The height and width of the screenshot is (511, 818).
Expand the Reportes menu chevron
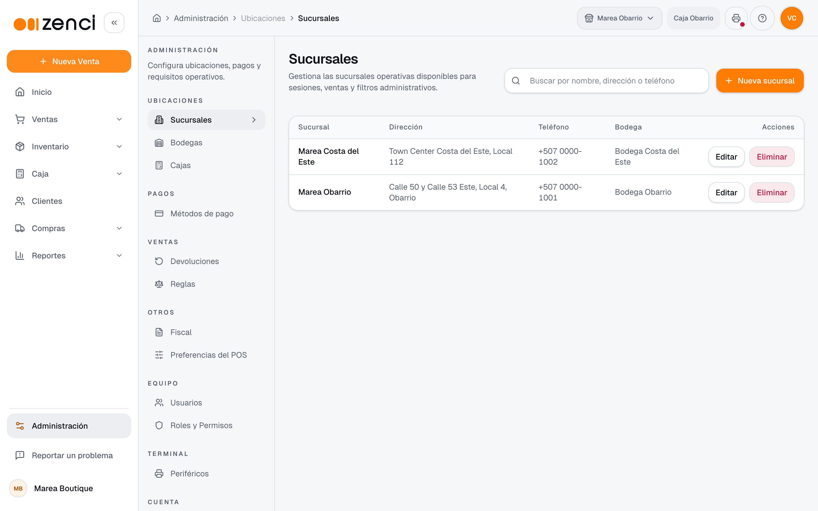[x=119, y=256]
